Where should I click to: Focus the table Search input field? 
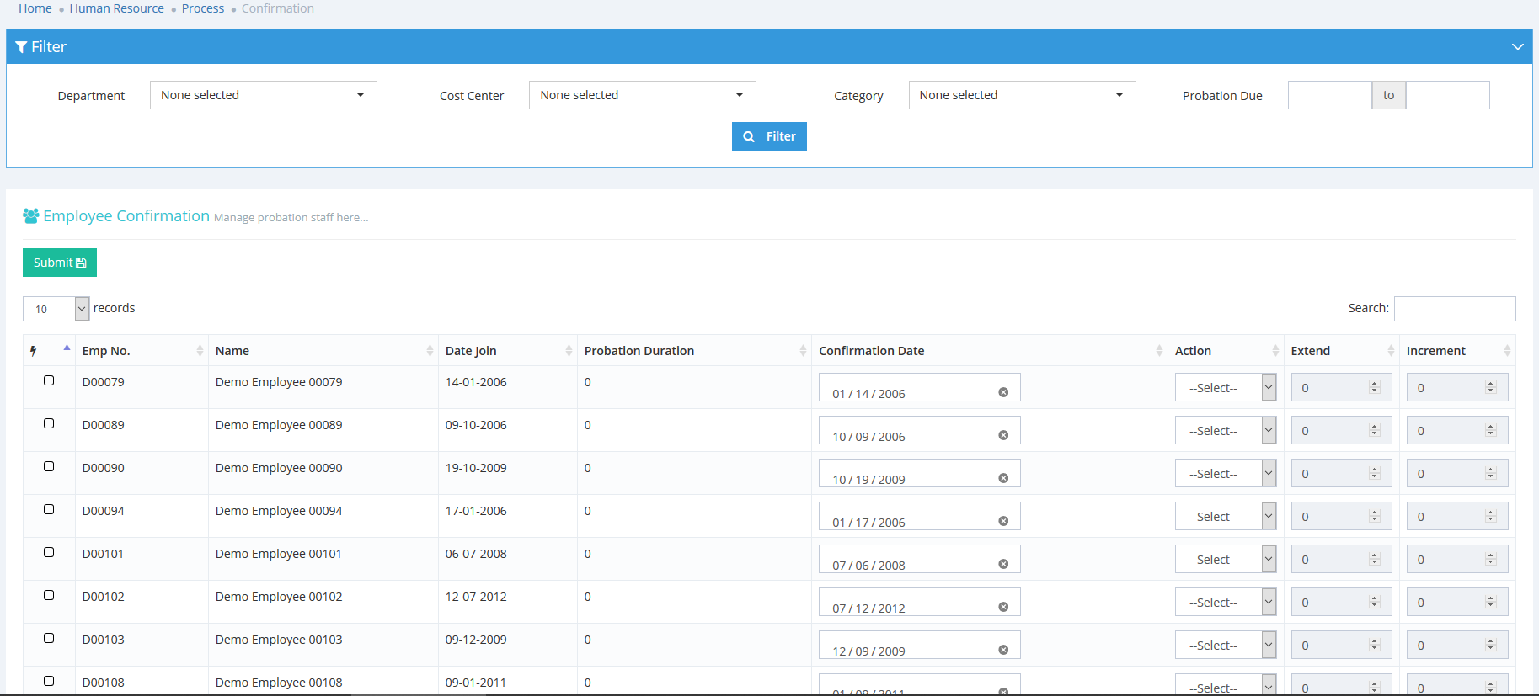click(1454, 309)
